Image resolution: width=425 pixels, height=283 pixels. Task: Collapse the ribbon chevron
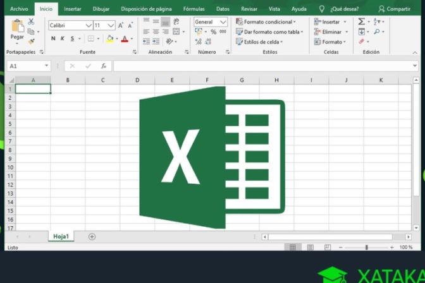coord(415,52)
